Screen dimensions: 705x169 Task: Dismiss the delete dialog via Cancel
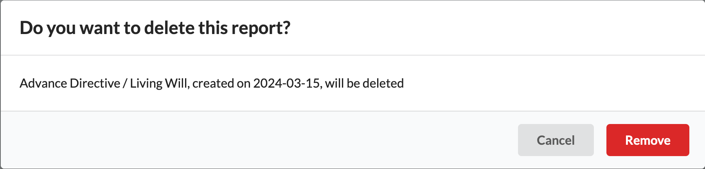pos(556,140)
